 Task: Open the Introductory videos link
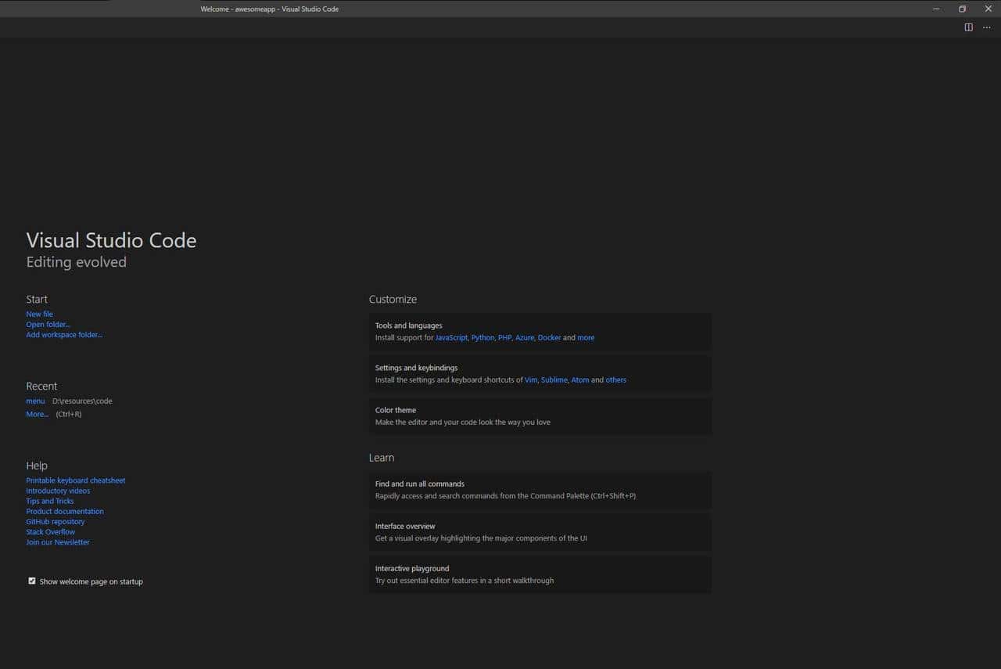point(58,491)
